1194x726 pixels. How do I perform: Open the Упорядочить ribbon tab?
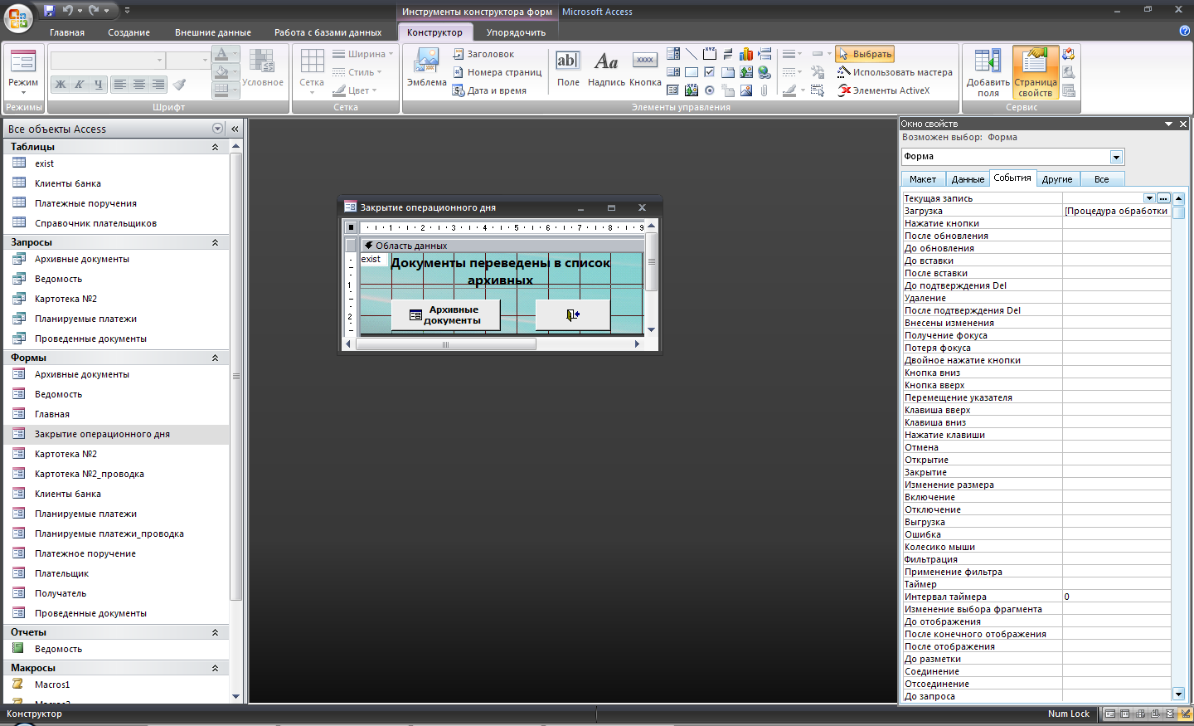pos(516,32)
